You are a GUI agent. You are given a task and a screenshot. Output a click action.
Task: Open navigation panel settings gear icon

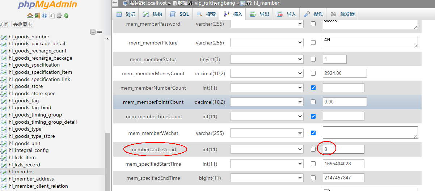coord(59,16)
